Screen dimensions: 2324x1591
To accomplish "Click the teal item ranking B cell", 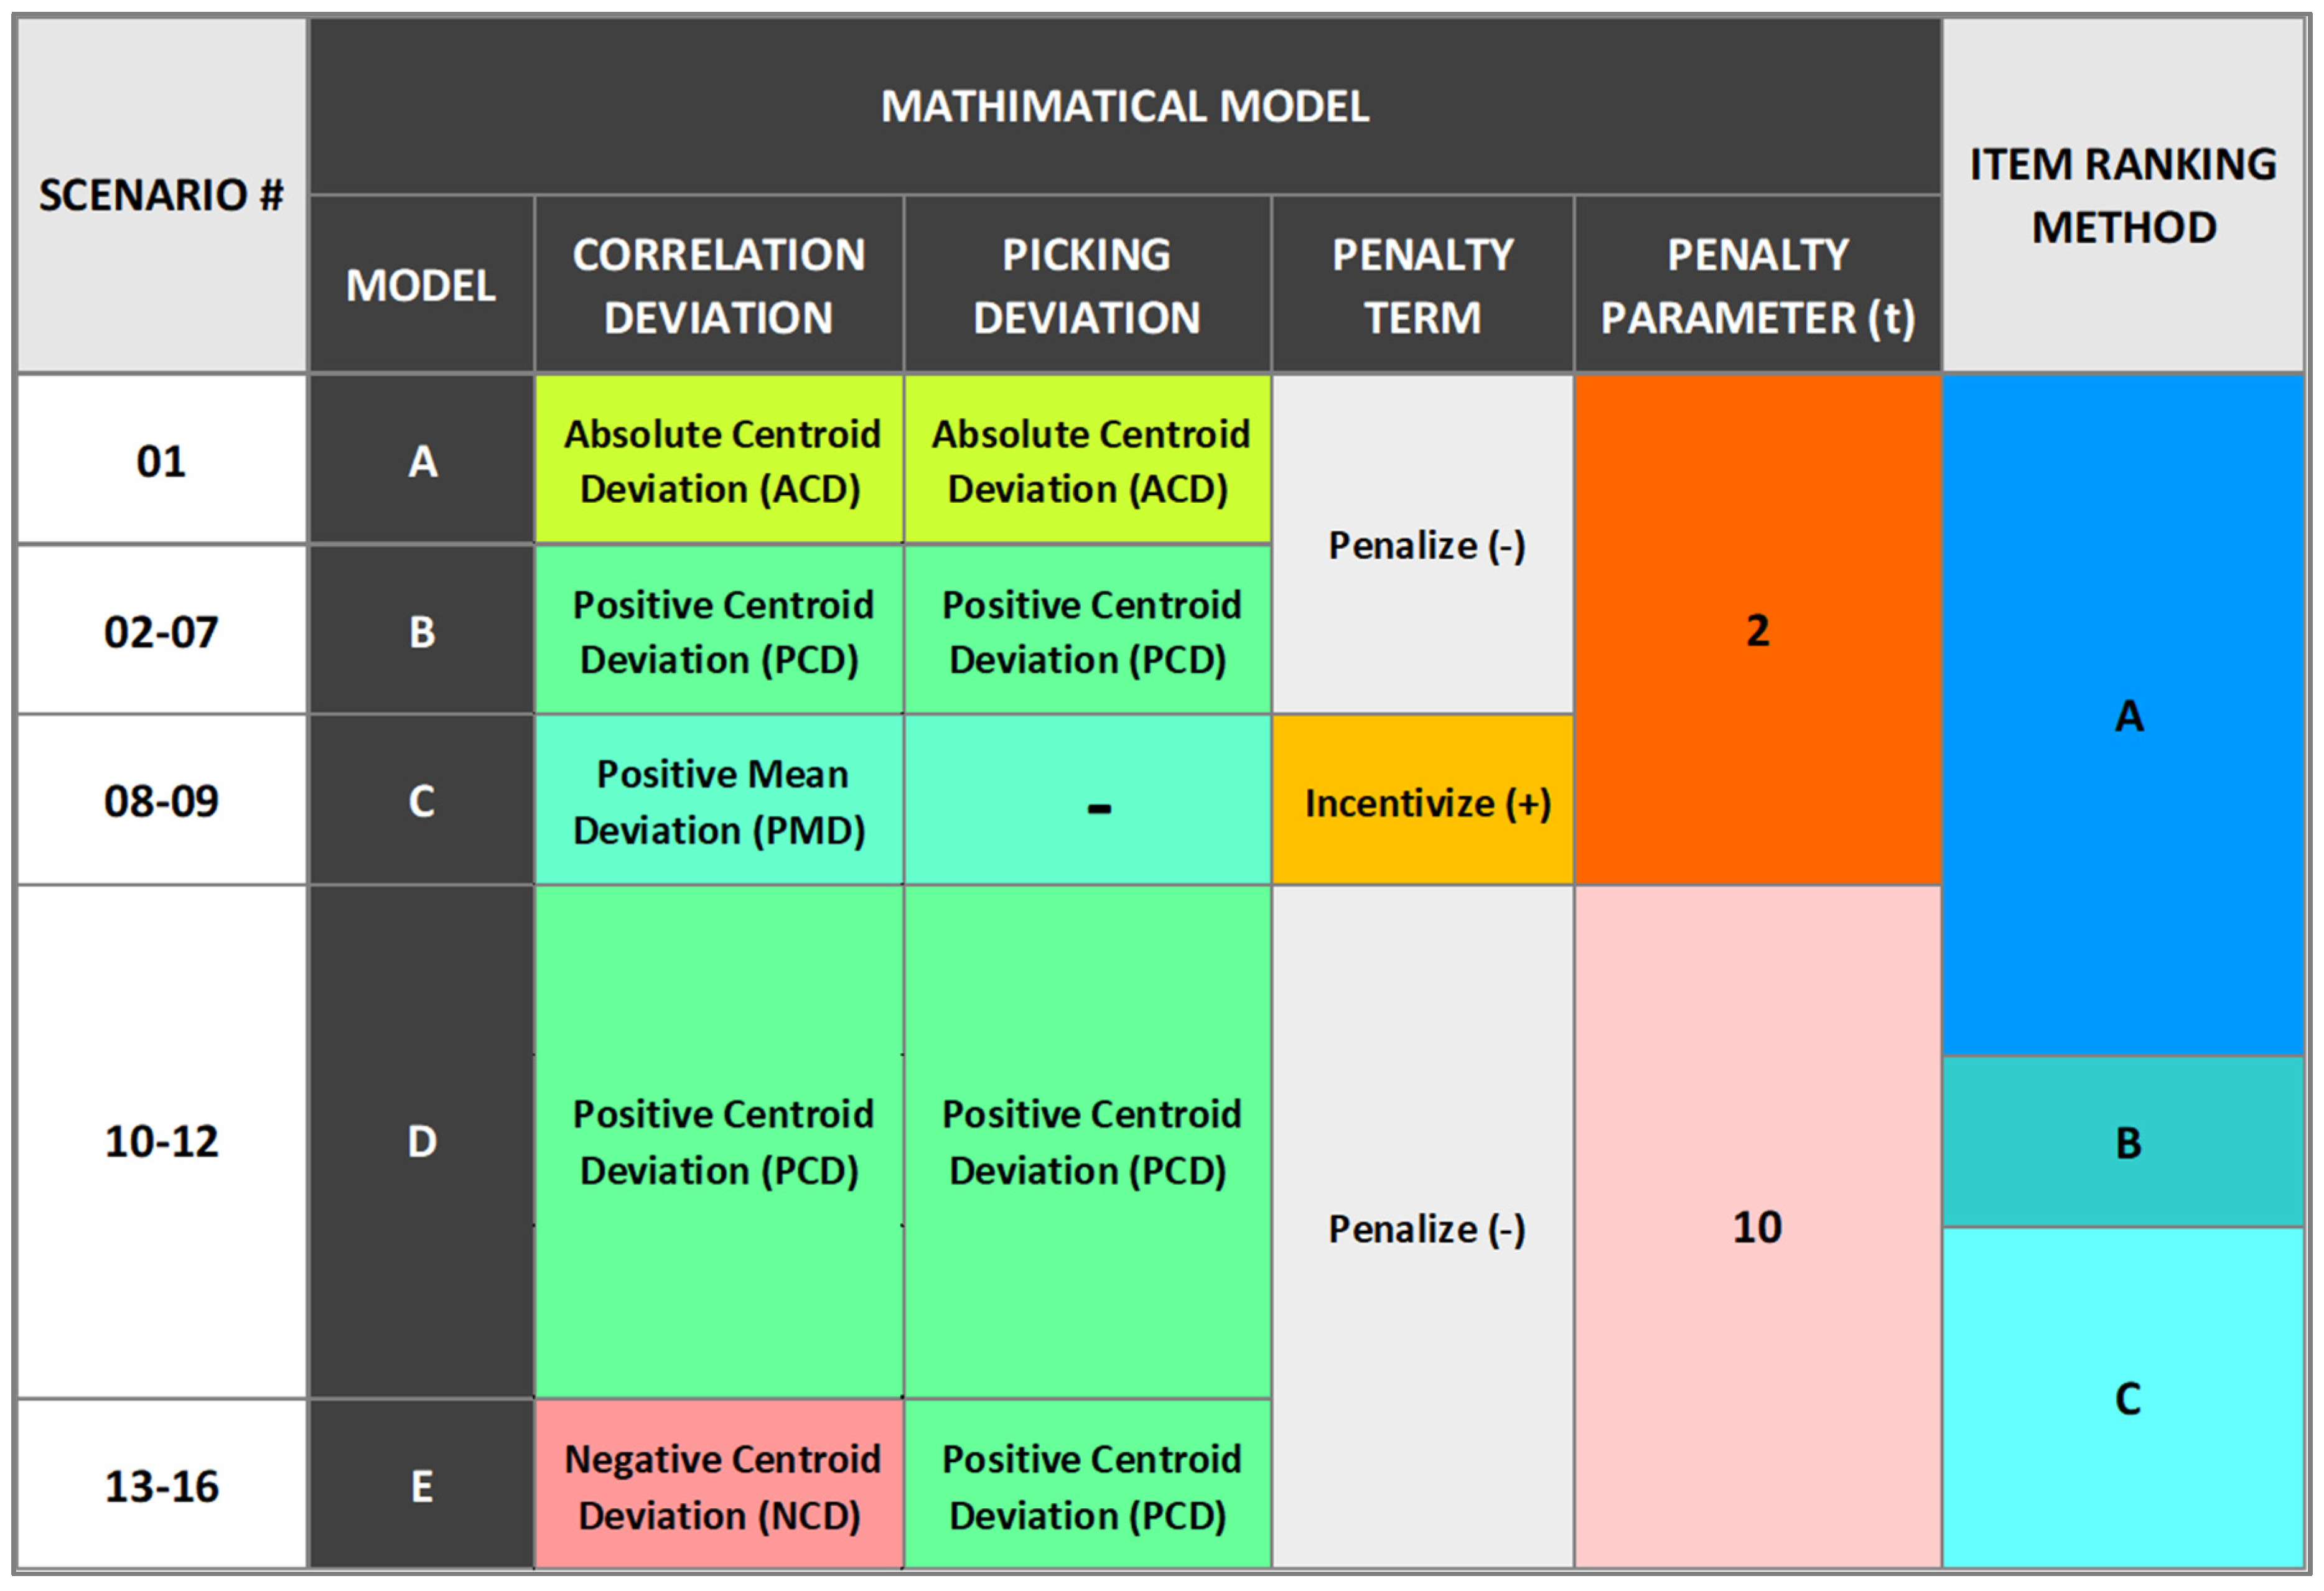I will [2123, 1142].
